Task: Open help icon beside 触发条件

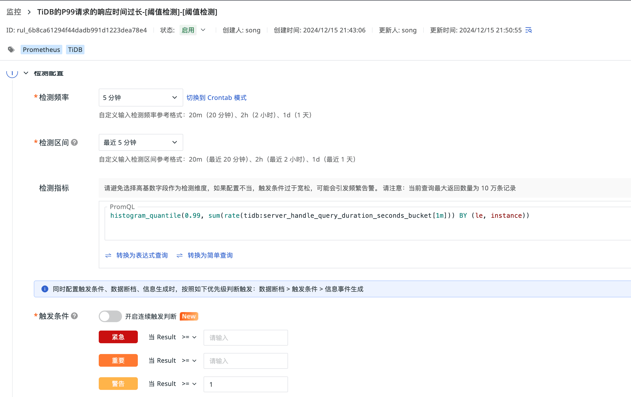Action: pyautogui.click(x=74, y=316)
